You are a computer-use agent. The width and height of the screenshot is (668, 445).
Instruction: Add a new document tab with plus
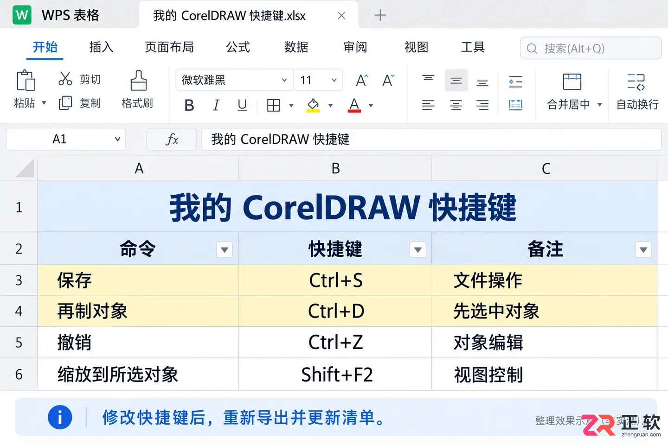coord(380,15)
